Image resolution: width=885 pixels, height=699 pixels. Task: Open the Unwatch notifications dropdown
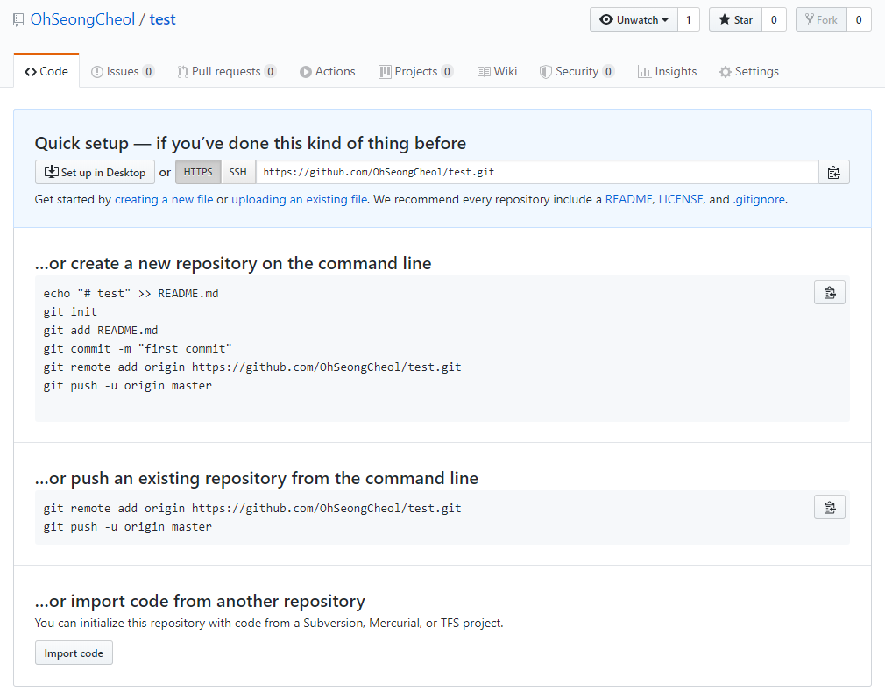click(x=634, y=20)
